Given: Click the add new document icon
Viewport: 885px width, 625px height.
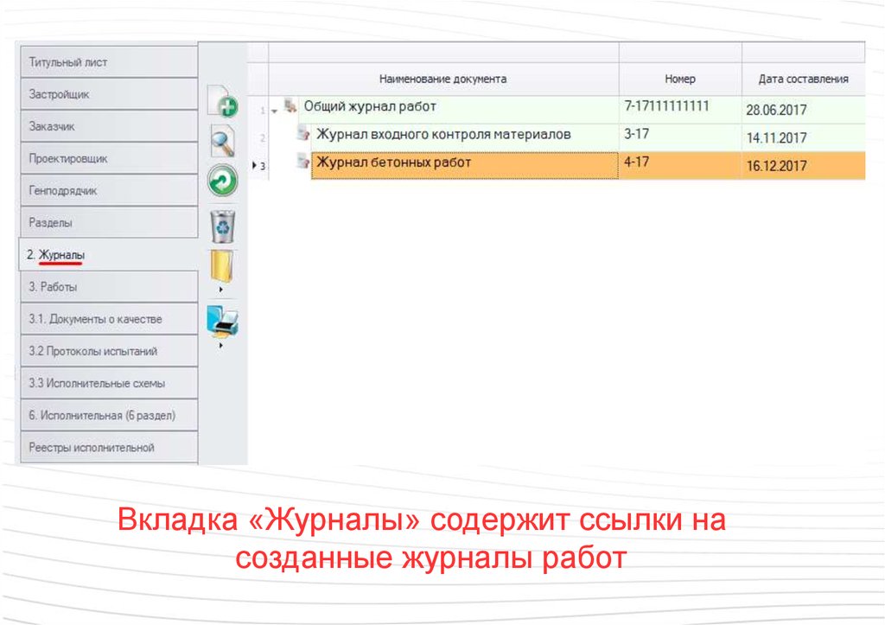Looking at the screenshot, I should click(222, 102).
